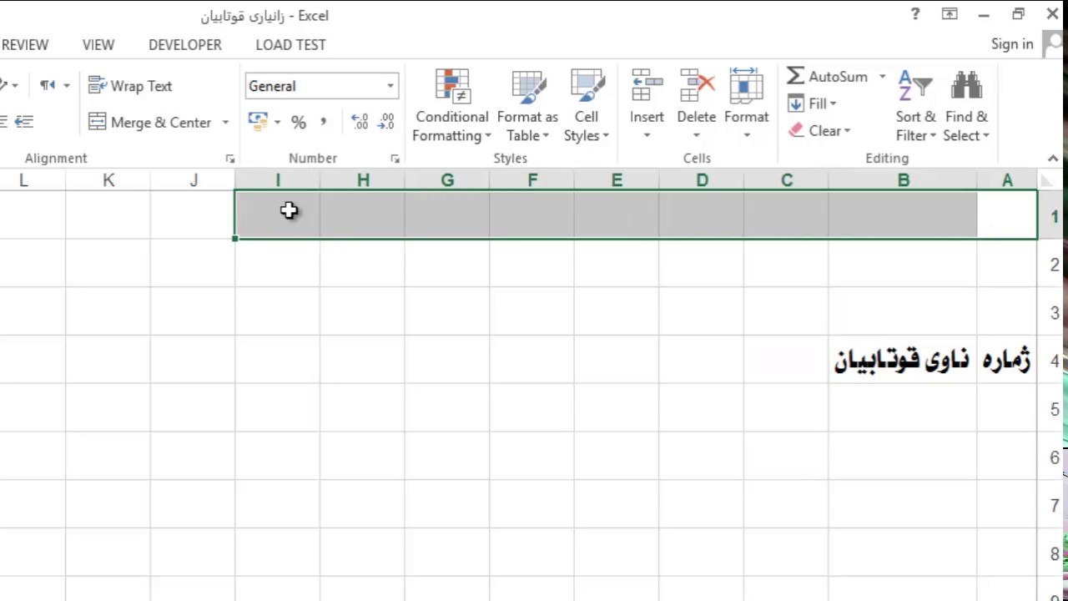The height and width of the screenshot is (601, 1068).
Task: Expand the AutoSum dropdown arrow
Action: point(882,77)
